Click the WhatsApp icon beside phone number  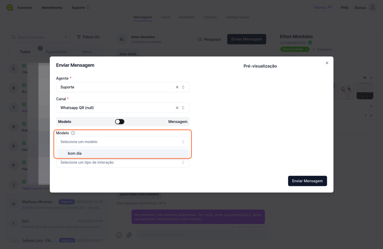point(310,43)
